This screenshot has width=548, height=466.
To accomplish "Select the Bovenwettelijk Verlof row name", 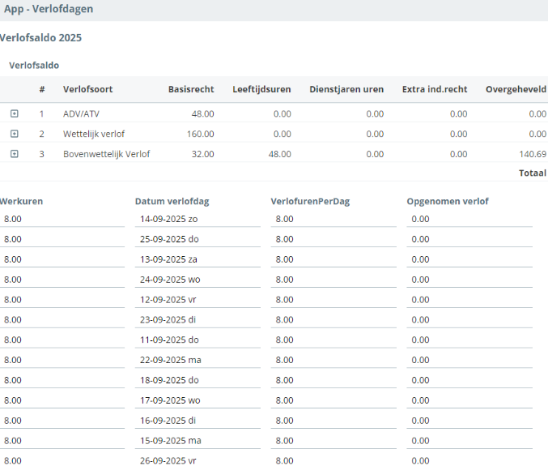I will [x=106, y=154].
